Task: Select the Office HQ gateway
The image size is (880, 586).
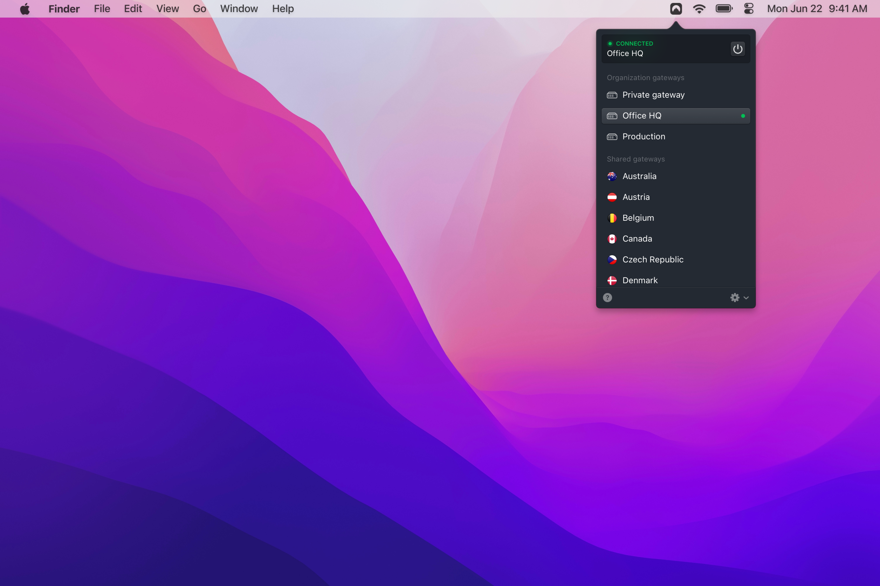Action: [x=642, y=116]
